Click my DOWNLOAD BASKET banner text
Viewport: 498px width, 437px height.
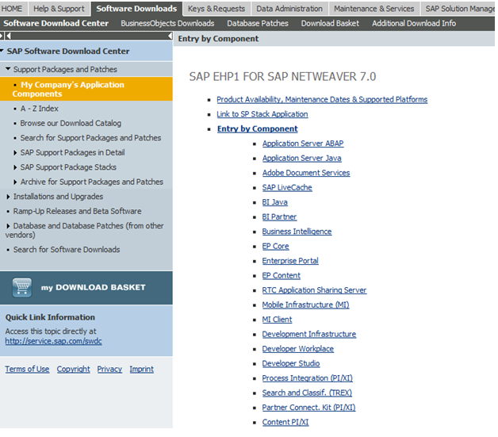[x=93, y=287]
